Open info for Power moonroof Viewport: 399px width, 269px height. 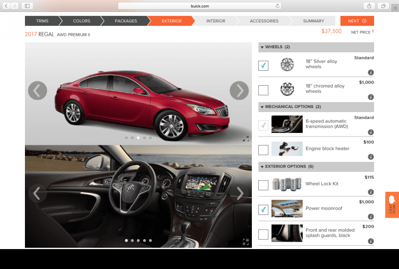tap(371, 217)
